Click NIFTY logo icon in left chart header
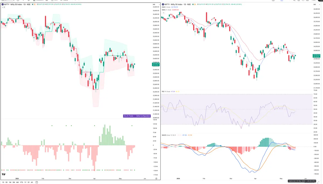323x184 pixels. (x=2, y=5)
